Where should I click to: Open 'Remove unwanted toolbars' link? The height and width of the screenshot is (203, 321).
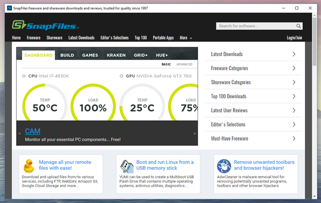pos(264,165)
